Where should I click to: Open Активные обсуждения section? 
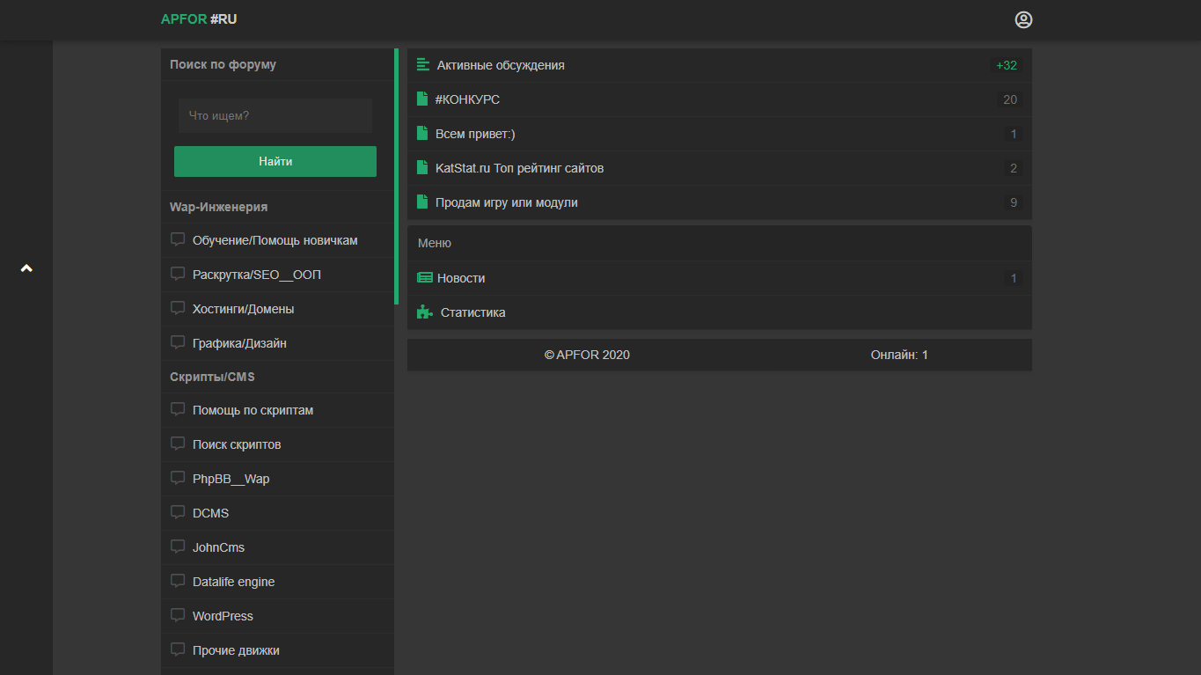[x=720, y=65]
